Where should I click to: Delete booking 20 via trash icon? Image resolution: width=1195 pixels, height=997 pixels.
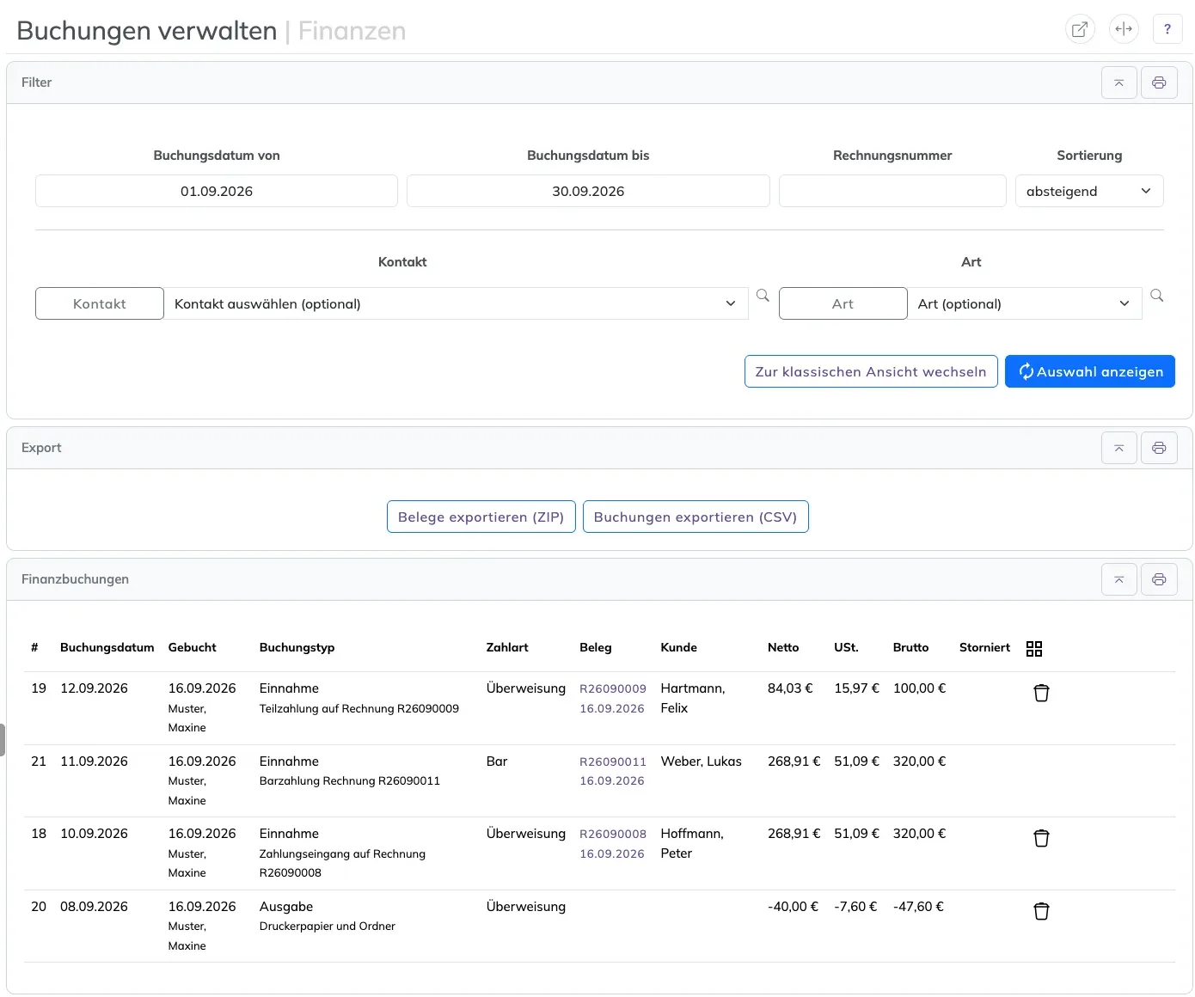[1041, 911]
